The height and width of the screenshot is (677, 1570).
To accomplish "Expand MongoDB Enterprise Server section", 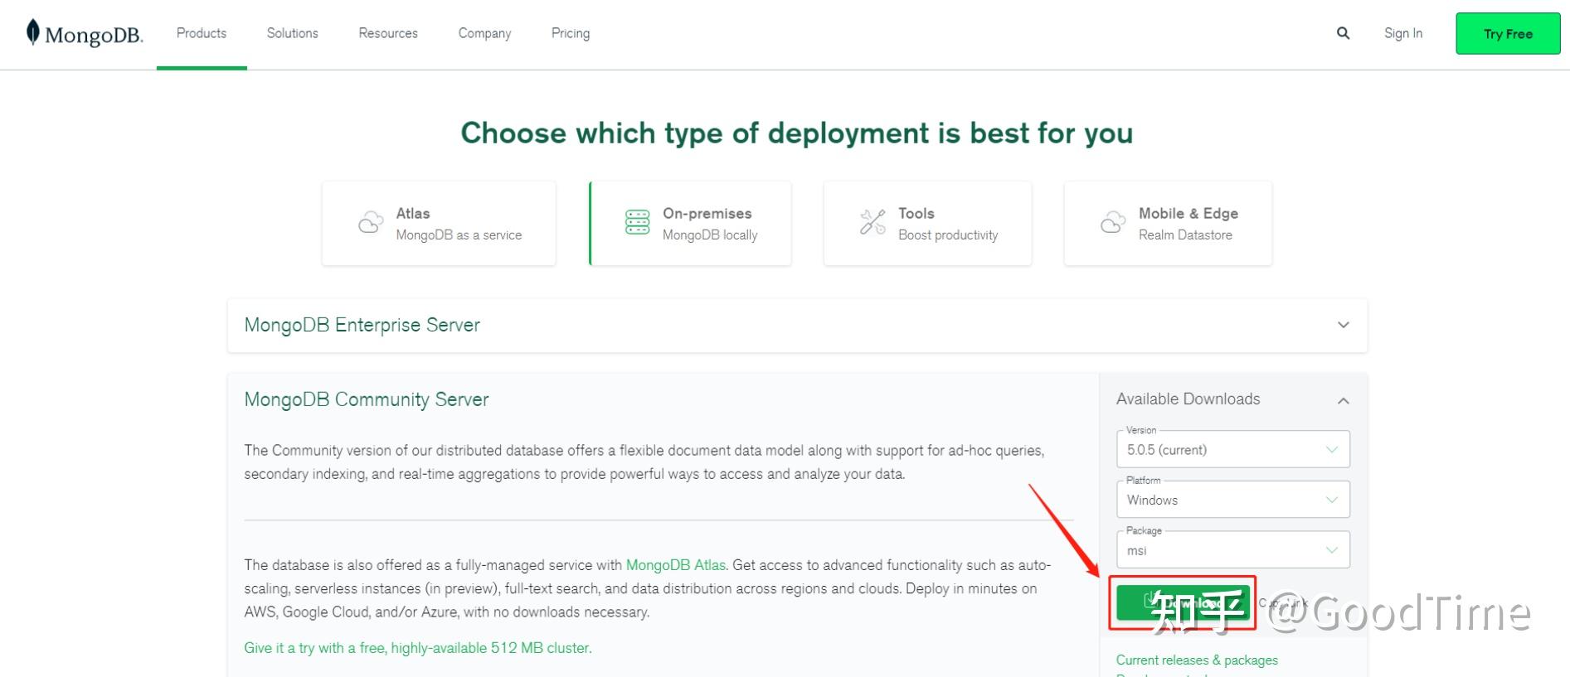I will 1343,325.
